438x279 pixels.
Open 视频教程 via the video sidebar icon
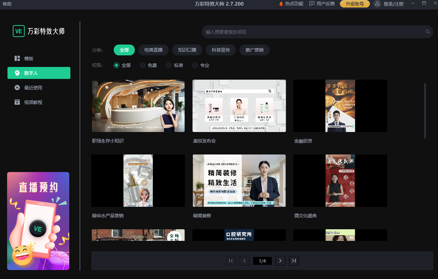click(16, 102)
